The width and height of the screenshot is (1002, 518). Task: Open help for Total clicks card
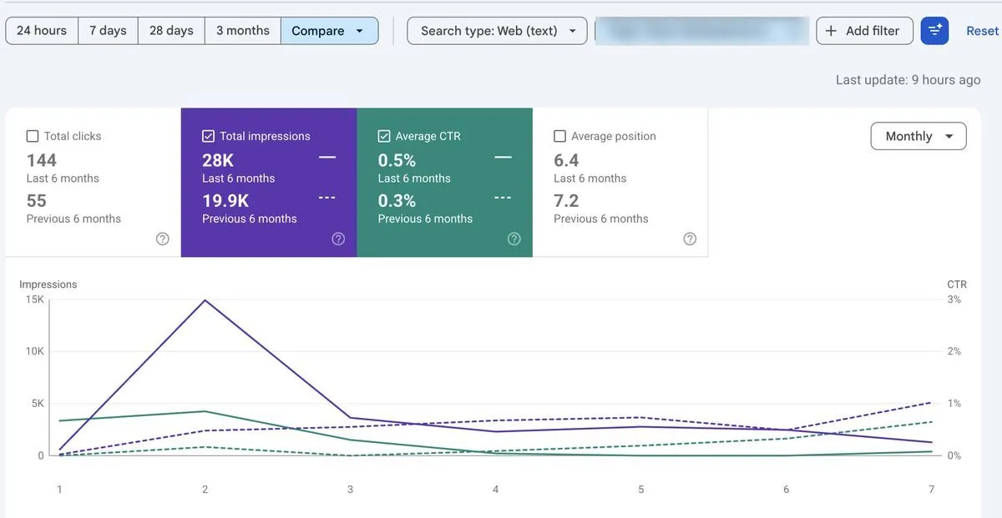tap(163, 239)
